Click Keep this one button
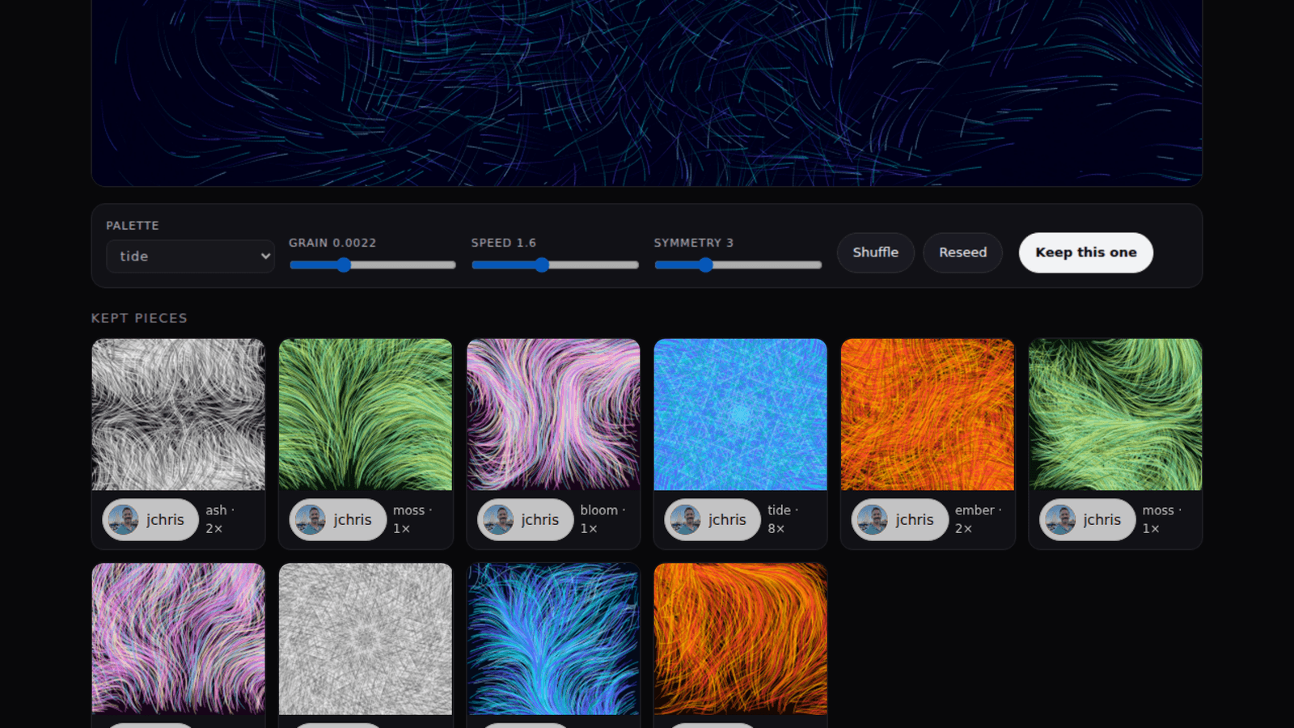This screenshot has width=1294, height=728. [1086, 252]
